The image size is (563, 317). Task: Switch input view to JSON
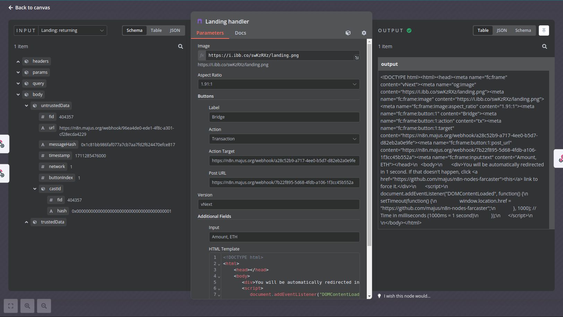point(175,30)
